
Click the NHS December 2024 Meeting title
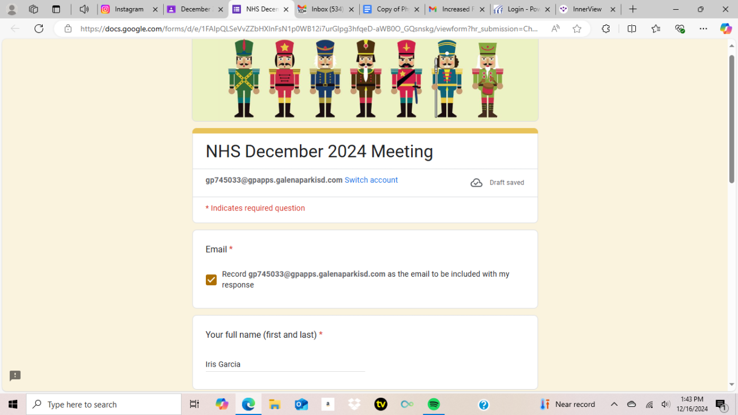pos(319,152)
